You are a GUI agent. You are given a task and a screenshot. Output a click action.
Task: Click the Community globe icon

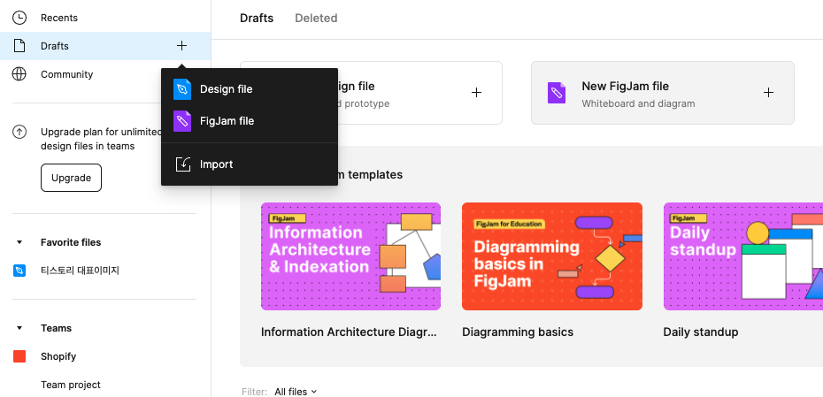pyautogui.click(x=19, y=74)
